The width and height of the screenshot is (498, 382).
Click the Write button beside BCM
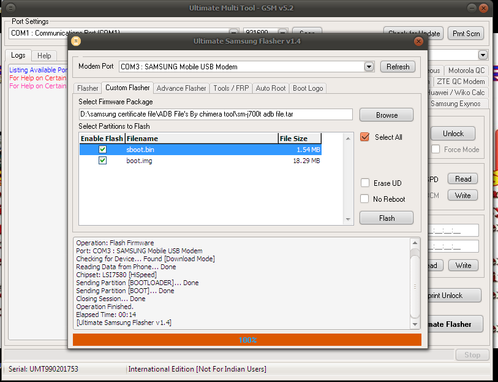click(x=462, y=196)
